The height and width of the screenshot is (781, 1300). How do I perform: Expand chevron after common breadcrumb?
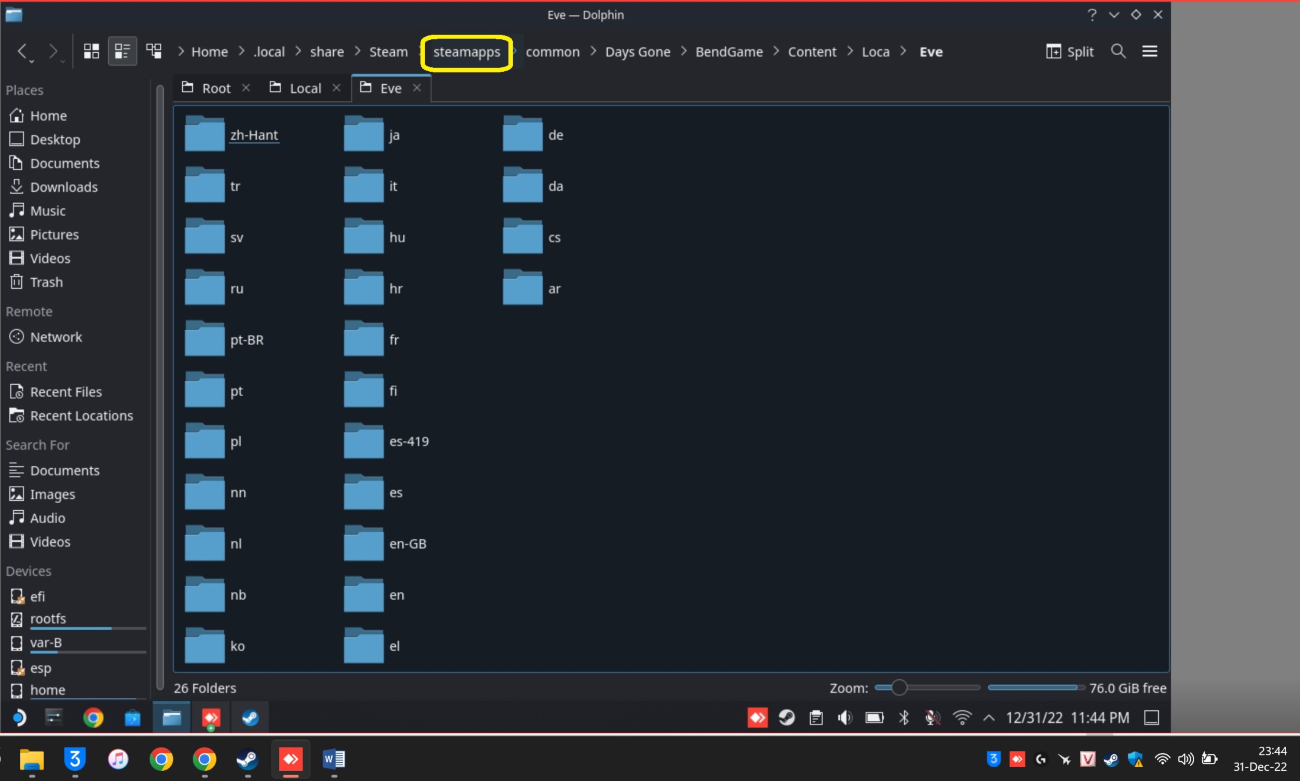pos(593,51)
